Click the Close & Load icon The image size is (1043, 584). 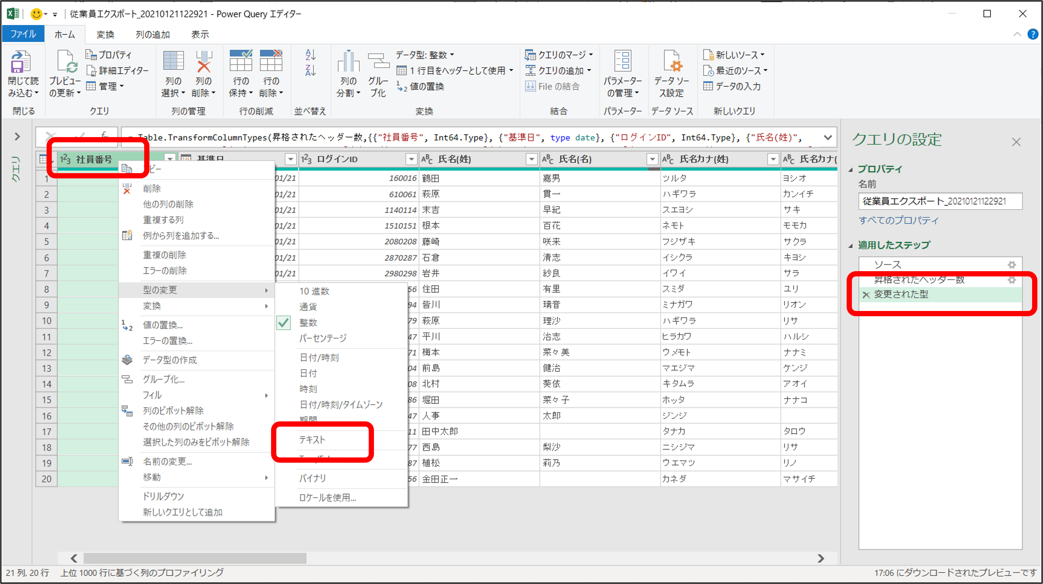(x=20, y=62)
